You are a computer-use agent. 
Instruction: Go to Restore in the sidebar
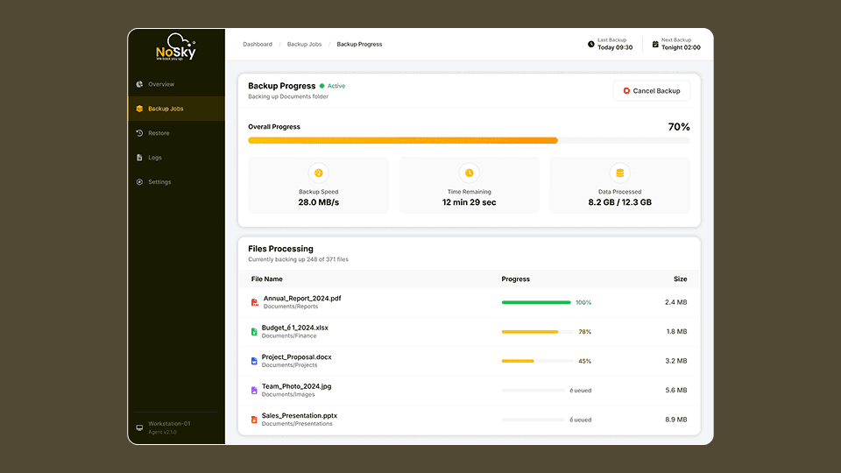click(x=159, y=133)
